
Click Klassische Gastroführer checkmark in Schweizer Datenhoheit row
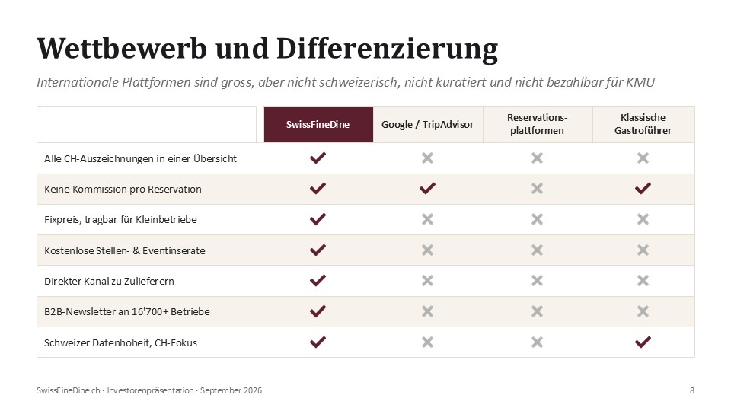pos(643,342)
